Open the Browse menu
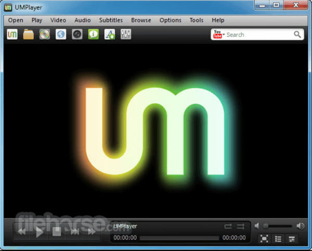312x251 pixels. pyautogui.click(x=141, y=20)
